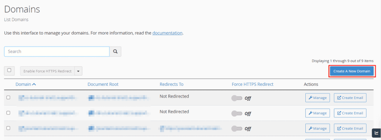The image size is (381, 140).
Task: Tick the select-all checkbox above the table
Action: [9, 70]
